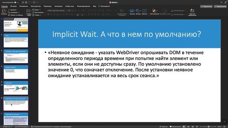The width and height of the screenshot is (228, 128).
Task: Click Восстановить (reset slide)
Action: pos(38,12)
